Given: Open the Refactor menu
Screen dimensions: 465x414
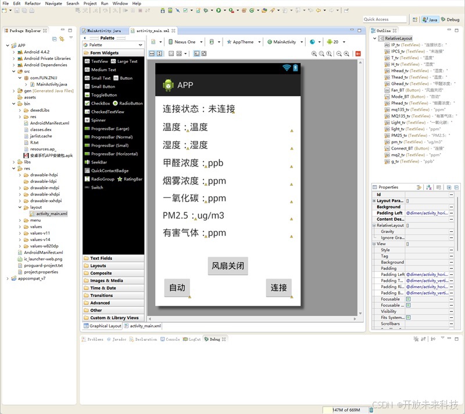Looking at the screenshot, I should coord(33,3).
